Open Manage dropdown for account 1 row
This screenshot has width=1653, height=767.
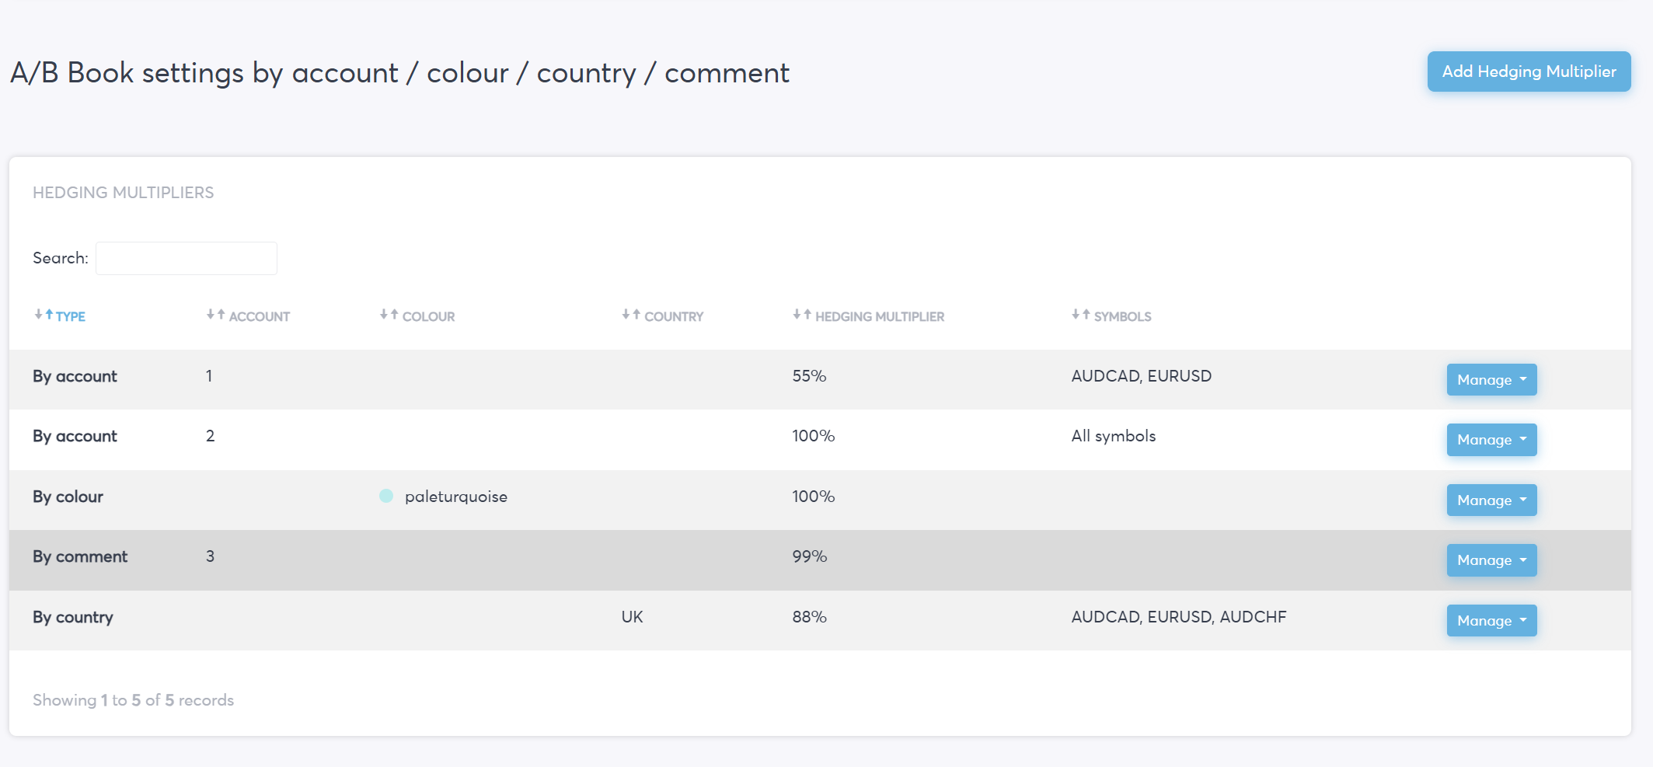[1491, 379]
